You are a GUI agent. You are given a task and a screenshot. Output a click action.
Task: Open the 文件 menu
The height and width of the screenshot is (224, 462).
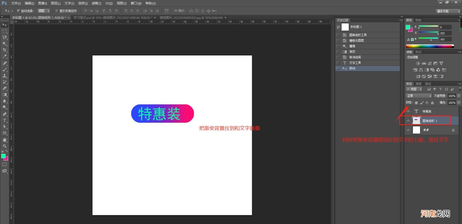click(x=16, y=3)
